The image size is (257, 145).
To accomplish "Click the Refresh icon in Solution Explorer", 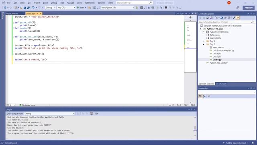I will 222,18.
